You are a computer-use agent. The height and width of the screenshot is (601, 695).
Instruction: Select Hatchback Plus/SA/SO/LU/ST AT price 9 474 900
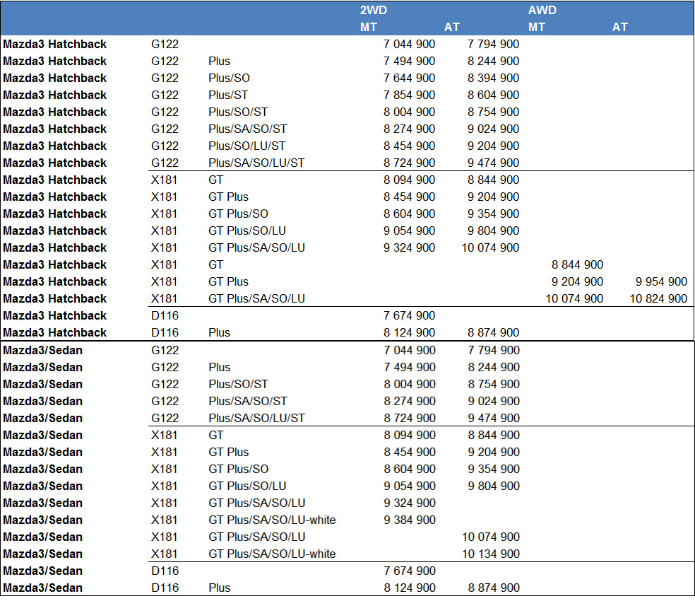tap(493, 163)
